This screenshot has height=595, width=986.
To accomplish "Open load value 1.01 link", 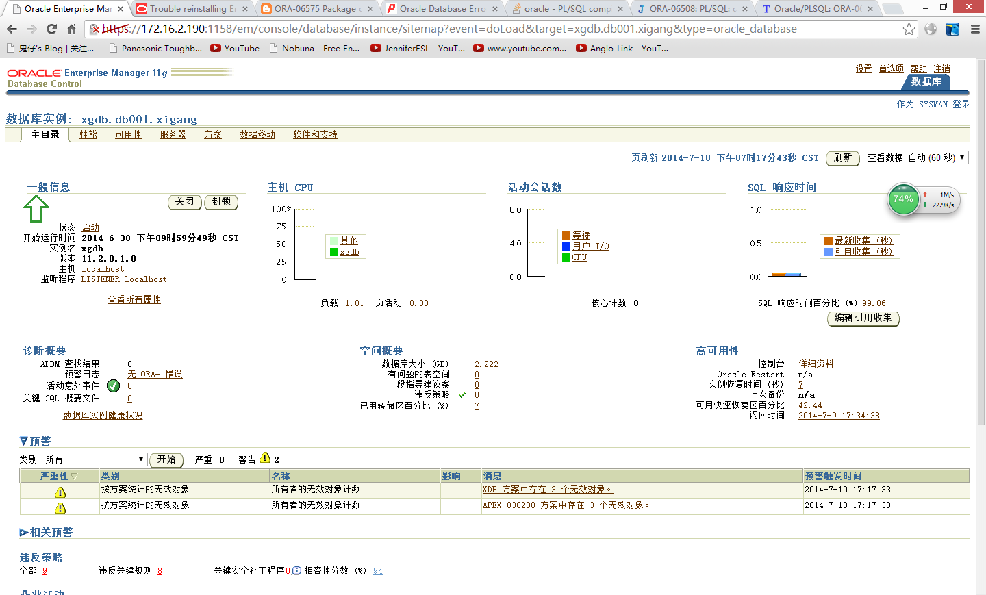I will coord(355,303).
